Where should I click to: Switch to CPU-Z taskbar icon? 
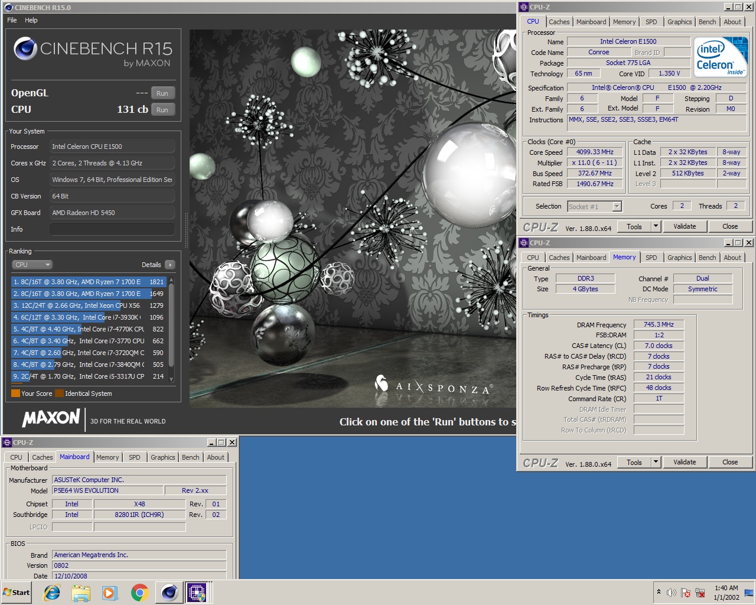197,592
